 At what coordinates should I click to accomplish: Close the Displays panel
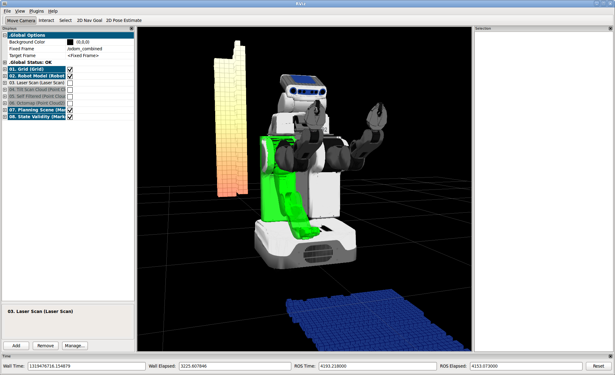[131, 28]
